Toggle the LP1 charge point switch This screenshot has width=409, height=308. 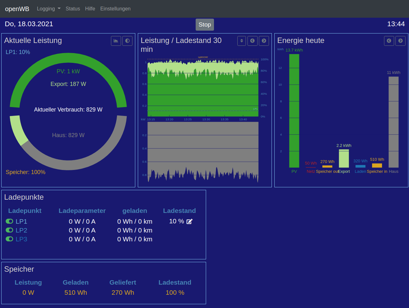point(9,221)
